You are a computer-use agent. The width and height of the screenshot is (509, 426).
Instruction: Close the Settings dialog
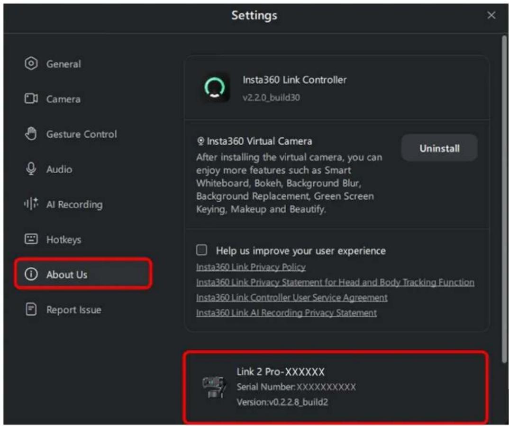[x=491, y=15]
